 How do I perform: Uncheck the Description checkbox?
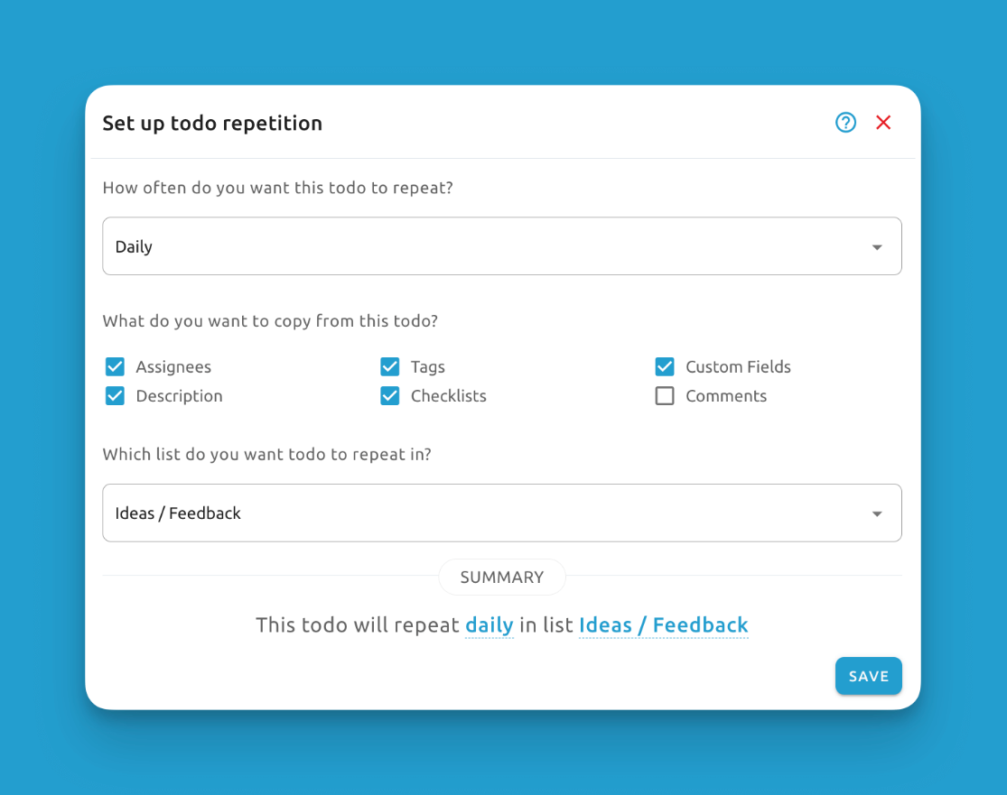(x=115, y=395)
